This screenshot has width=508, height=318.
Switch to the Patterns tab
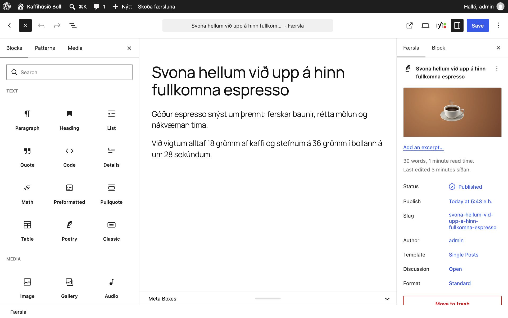45,48
